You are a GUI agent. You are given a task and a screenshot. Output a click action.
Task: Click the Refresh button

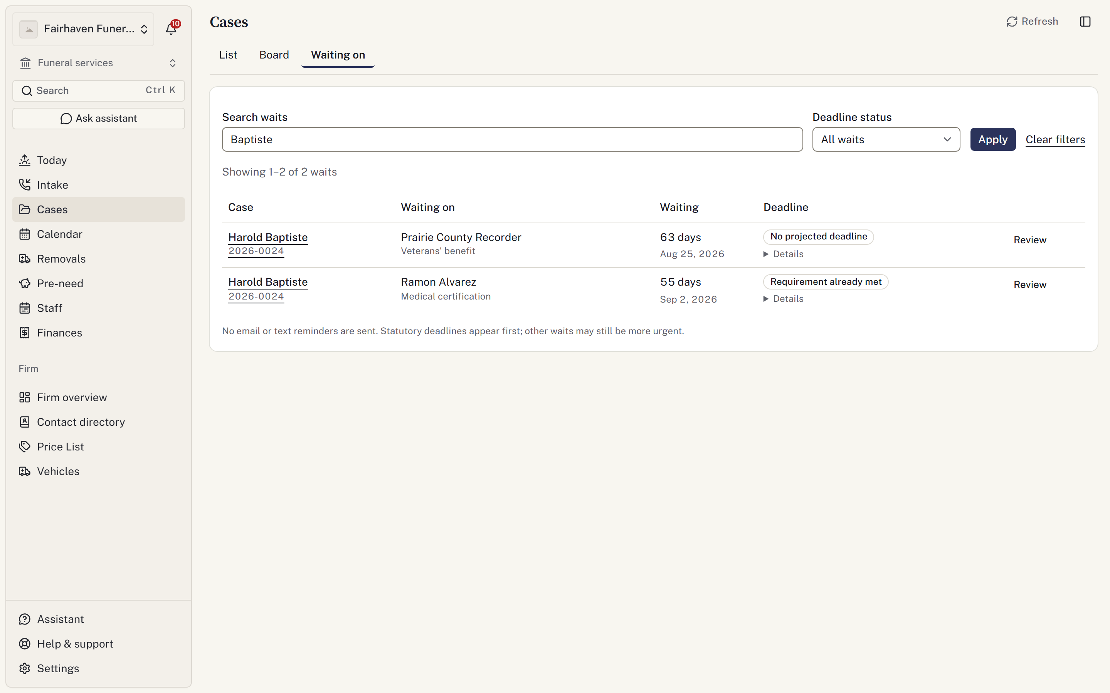(x=1032, y=22)
